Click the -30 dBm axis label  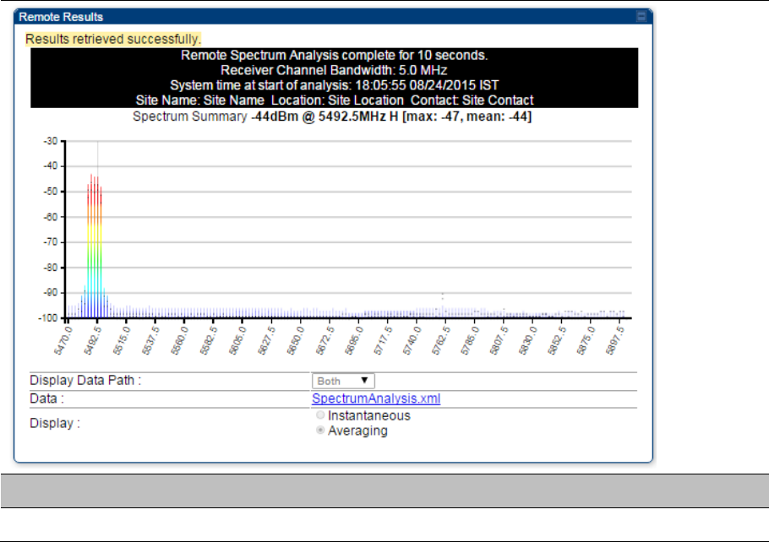coord(51,141)
